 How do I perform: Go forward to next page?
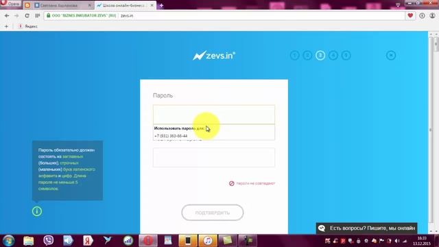pos(16,16)
